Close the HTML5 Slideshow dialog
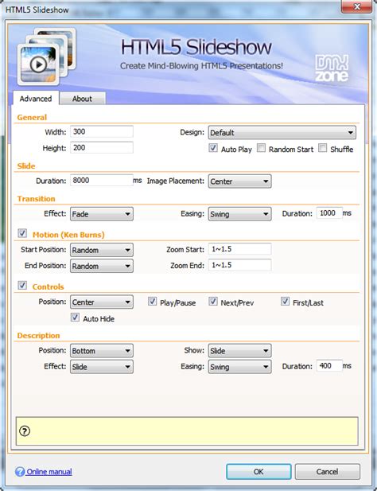 356,6
